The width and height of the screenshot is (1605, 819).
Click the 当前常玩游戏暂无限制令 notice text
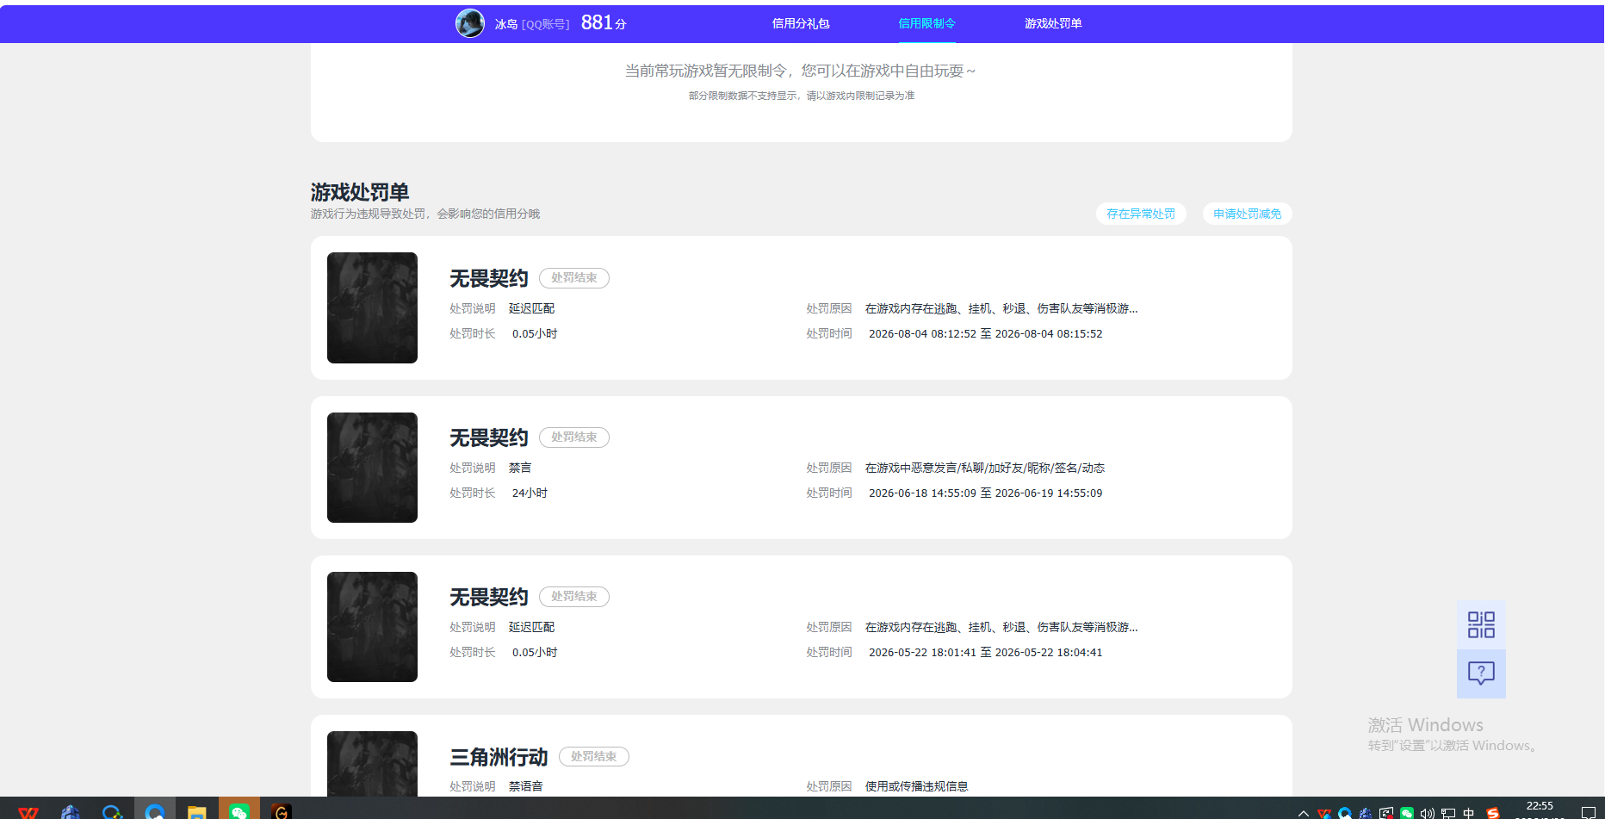point(801,71)
